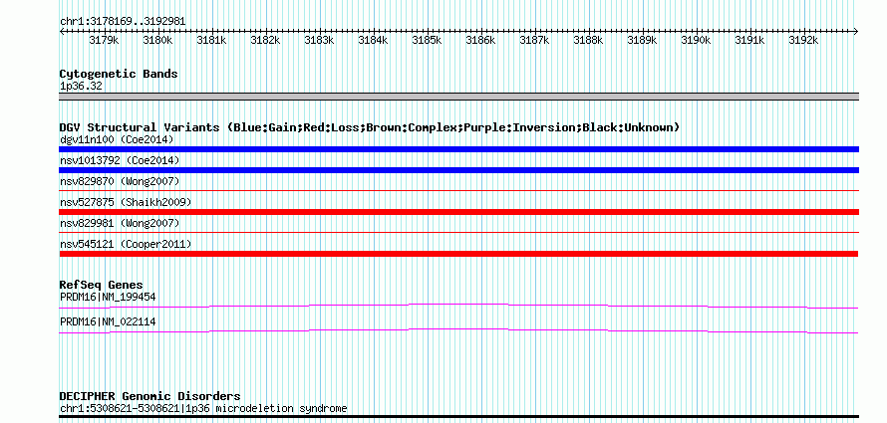Open the nsv545121 (Cooper2011) variant label
The image size is (887, 423).
click(x=126, y=245)
